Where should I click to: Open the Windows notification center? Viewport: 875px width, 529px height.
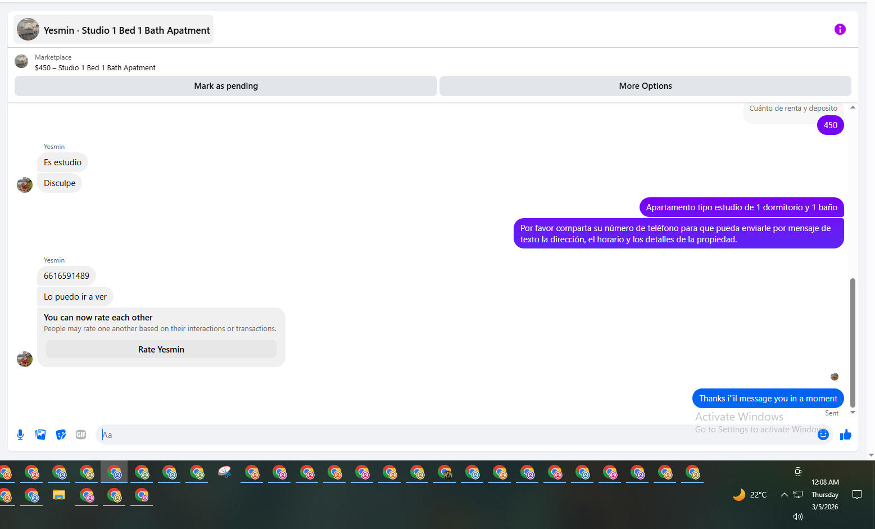857,495
